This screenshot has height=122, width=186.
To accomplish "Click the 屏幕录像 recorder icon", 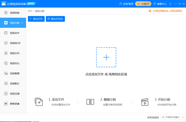I will (x=6, y=104).
